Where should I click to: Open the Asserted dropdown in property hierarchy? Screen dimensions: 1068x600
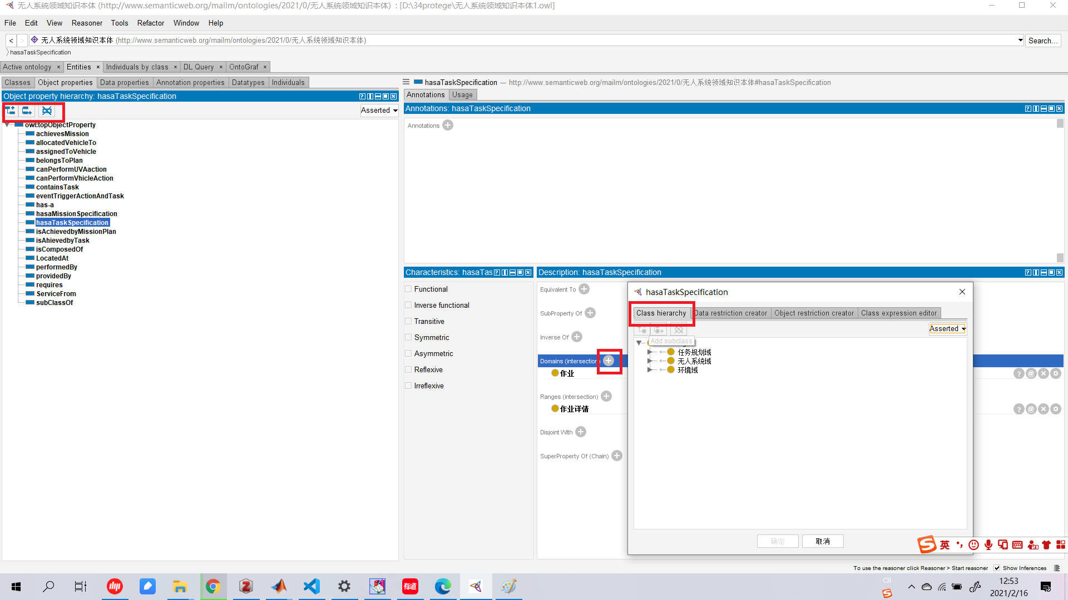[379, 111]
